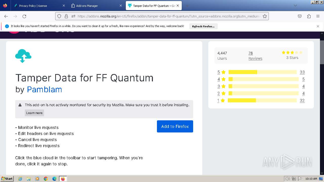Launch Chrome from the taskbar
Screen dimensions: 324x182
(46, 179)
